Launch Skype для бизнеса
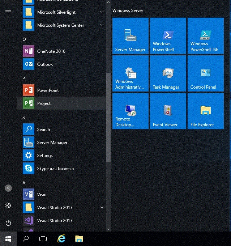Image resolution: width=231 pixels, height=246 pixels. tap(61, 168)
